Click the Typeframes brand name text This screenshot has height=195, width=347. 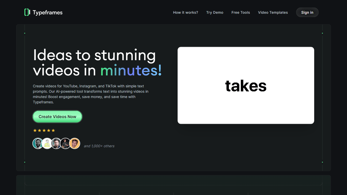(x=48, y=12)
